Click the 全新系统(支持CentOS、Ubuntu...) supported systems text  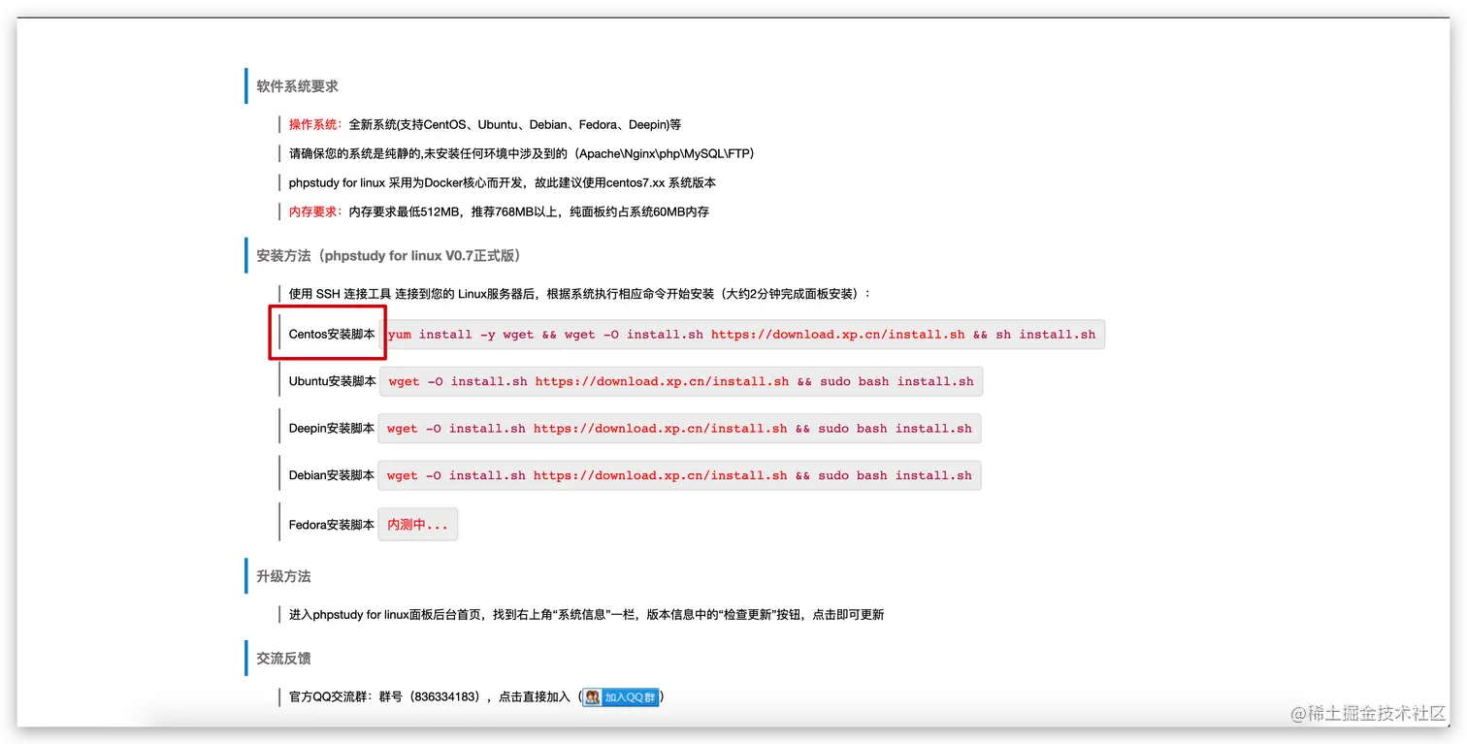(x=515, y=124)
